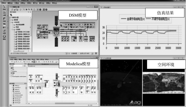Click the search button beside model search box
The width and height of the screenshot is (186, 107).
(x=25, y=66)
